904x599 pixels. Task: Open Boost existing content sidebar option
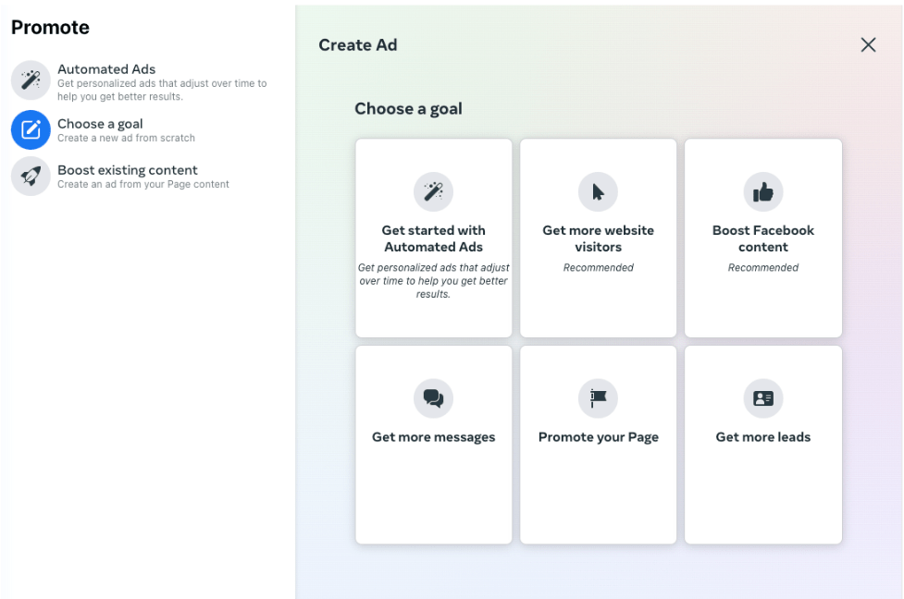[x=128, y=170]
